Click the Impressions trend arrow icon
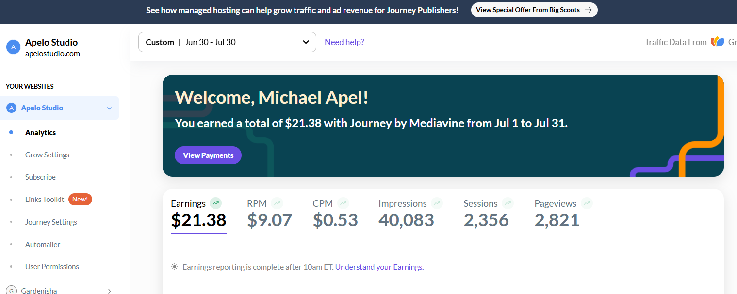Screen dimensions: 737x294 437,203
